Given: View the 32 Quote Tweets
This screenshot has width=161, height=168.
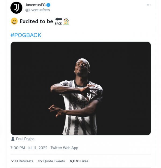Looking at the screenshot, I should tap(52, 161).
